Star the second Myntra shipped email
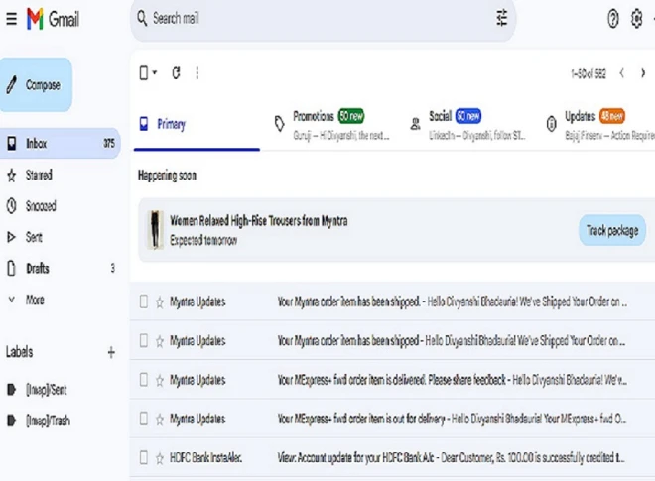 [160, 341]
